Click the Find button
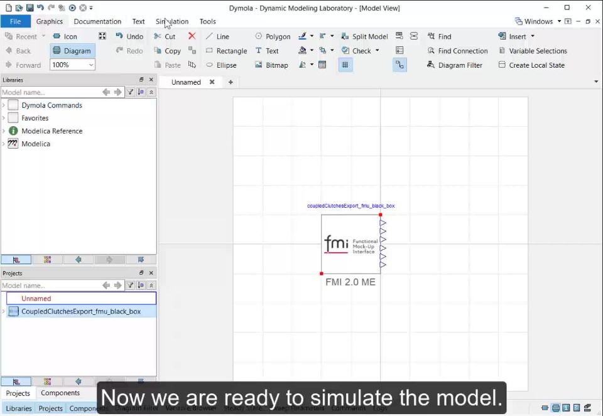The image size is (603, 416). 439,36
